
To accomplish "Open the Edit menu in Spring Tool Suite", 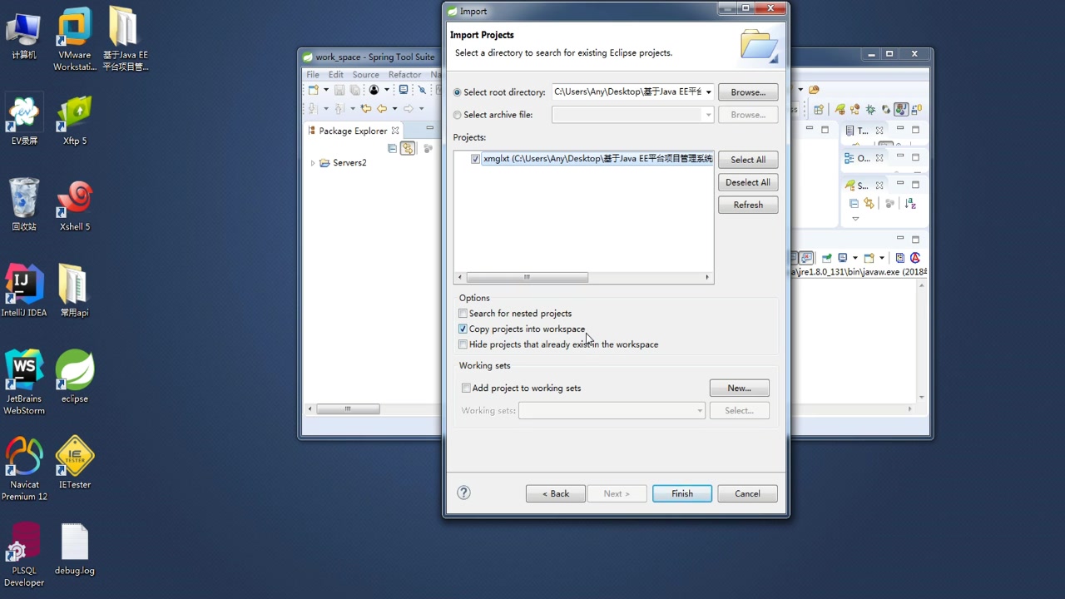I will [336, 75].
